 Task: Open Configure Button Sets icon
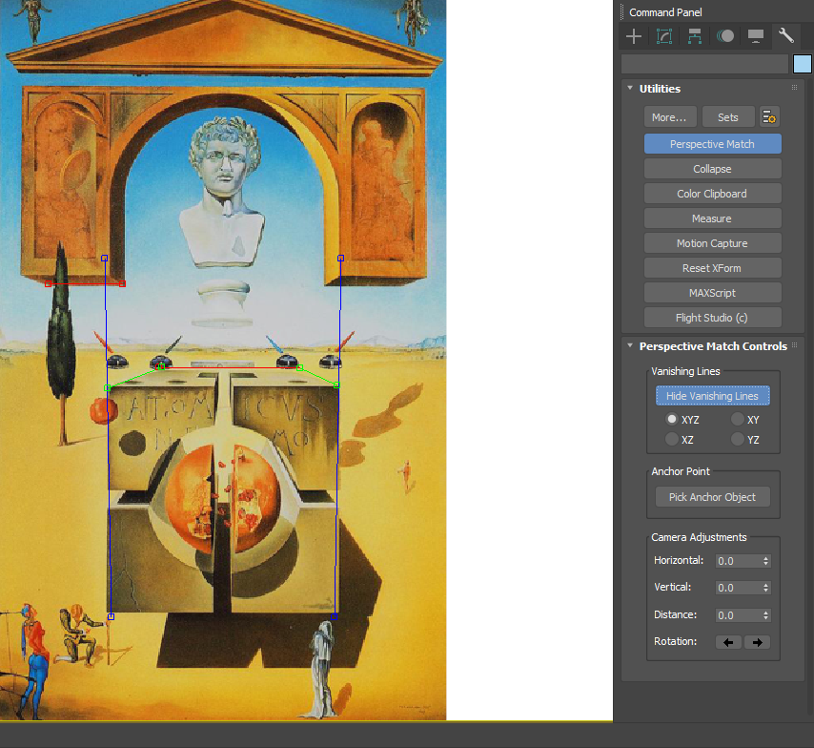click(769, 117)
